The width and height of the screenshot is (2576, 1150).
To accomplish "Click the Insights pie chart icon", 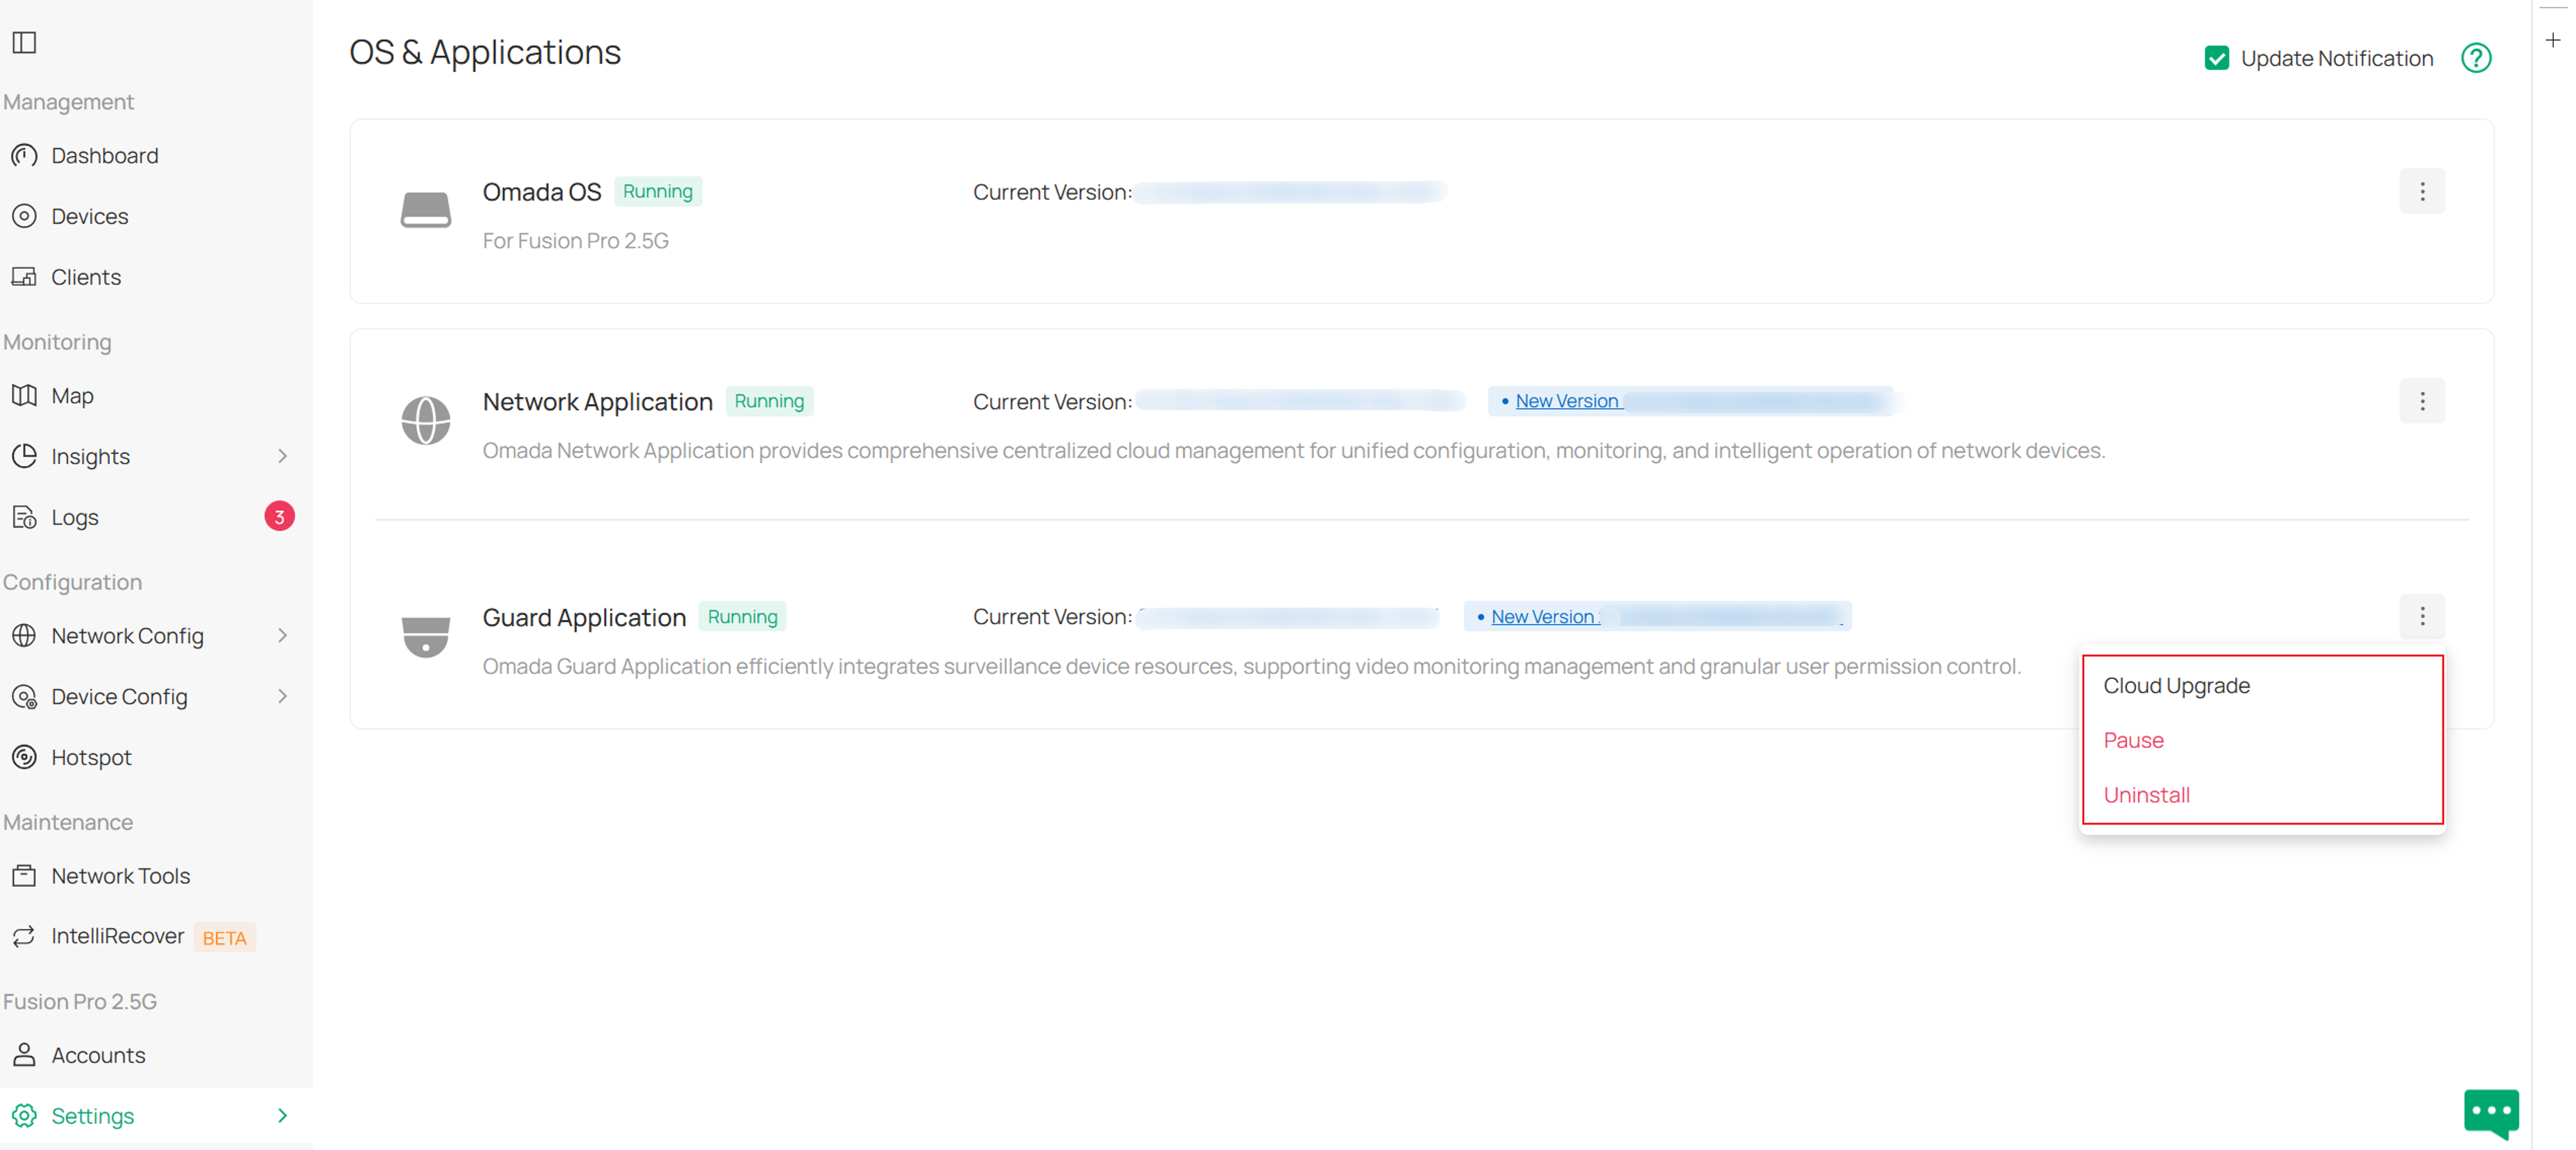I will point(24,456).
